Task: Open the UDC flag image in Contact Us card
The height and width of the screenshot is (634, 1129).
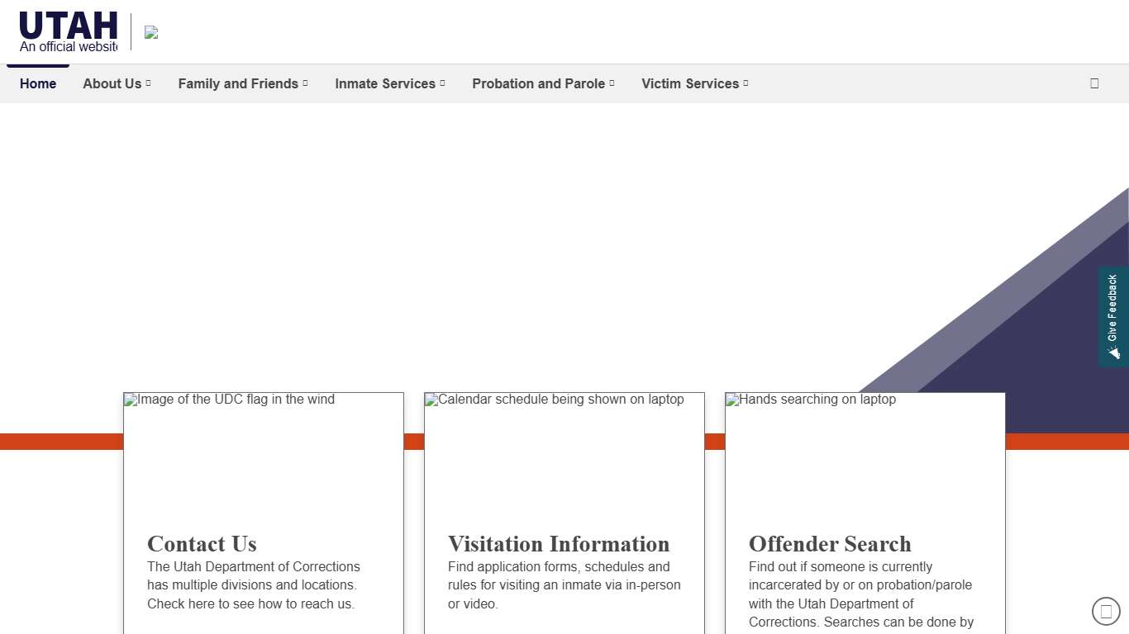Action: click(263, 450)
